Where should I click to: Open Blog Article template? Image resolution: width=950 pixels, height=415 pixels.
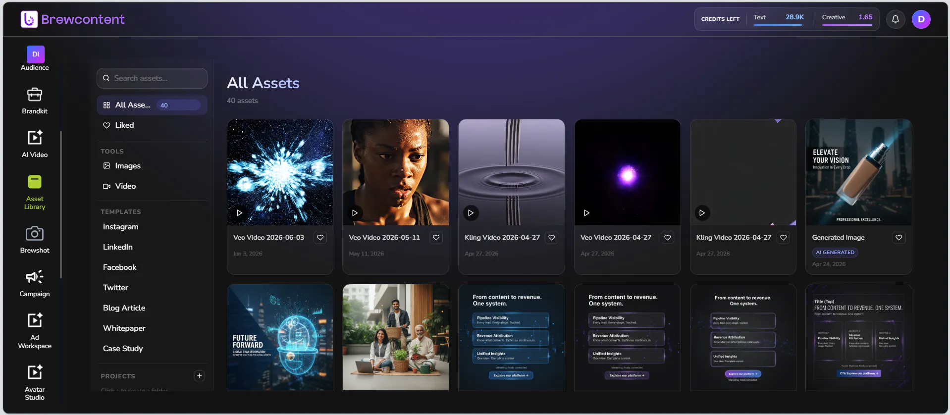(124, 308)
